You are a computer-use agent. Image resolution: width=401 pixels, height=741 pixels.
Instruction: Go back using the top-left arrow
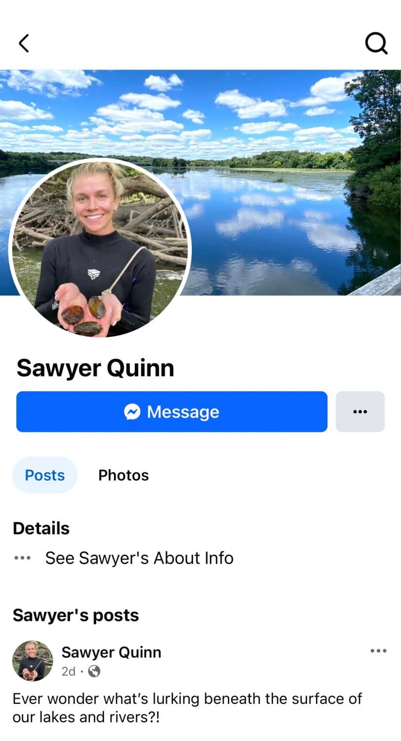pyautogui.click(x=24, y=43)
